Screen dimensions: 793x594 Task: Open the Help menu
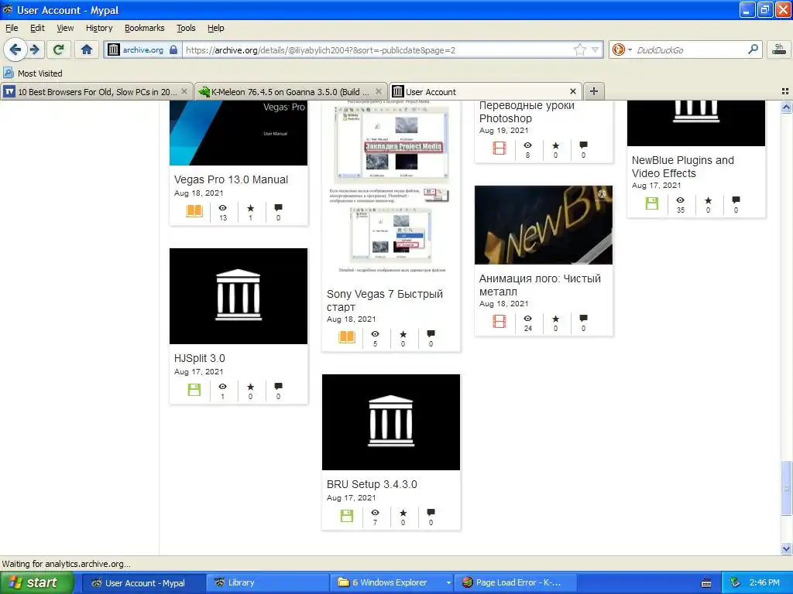(215, 28)
